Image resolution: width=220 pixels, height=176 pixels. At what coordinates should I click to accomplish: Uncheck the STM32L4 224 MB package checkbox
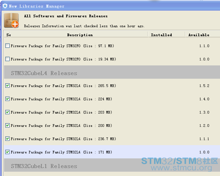(7, 99)
